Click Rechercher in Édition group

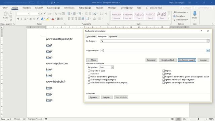(x=180, y=12)
